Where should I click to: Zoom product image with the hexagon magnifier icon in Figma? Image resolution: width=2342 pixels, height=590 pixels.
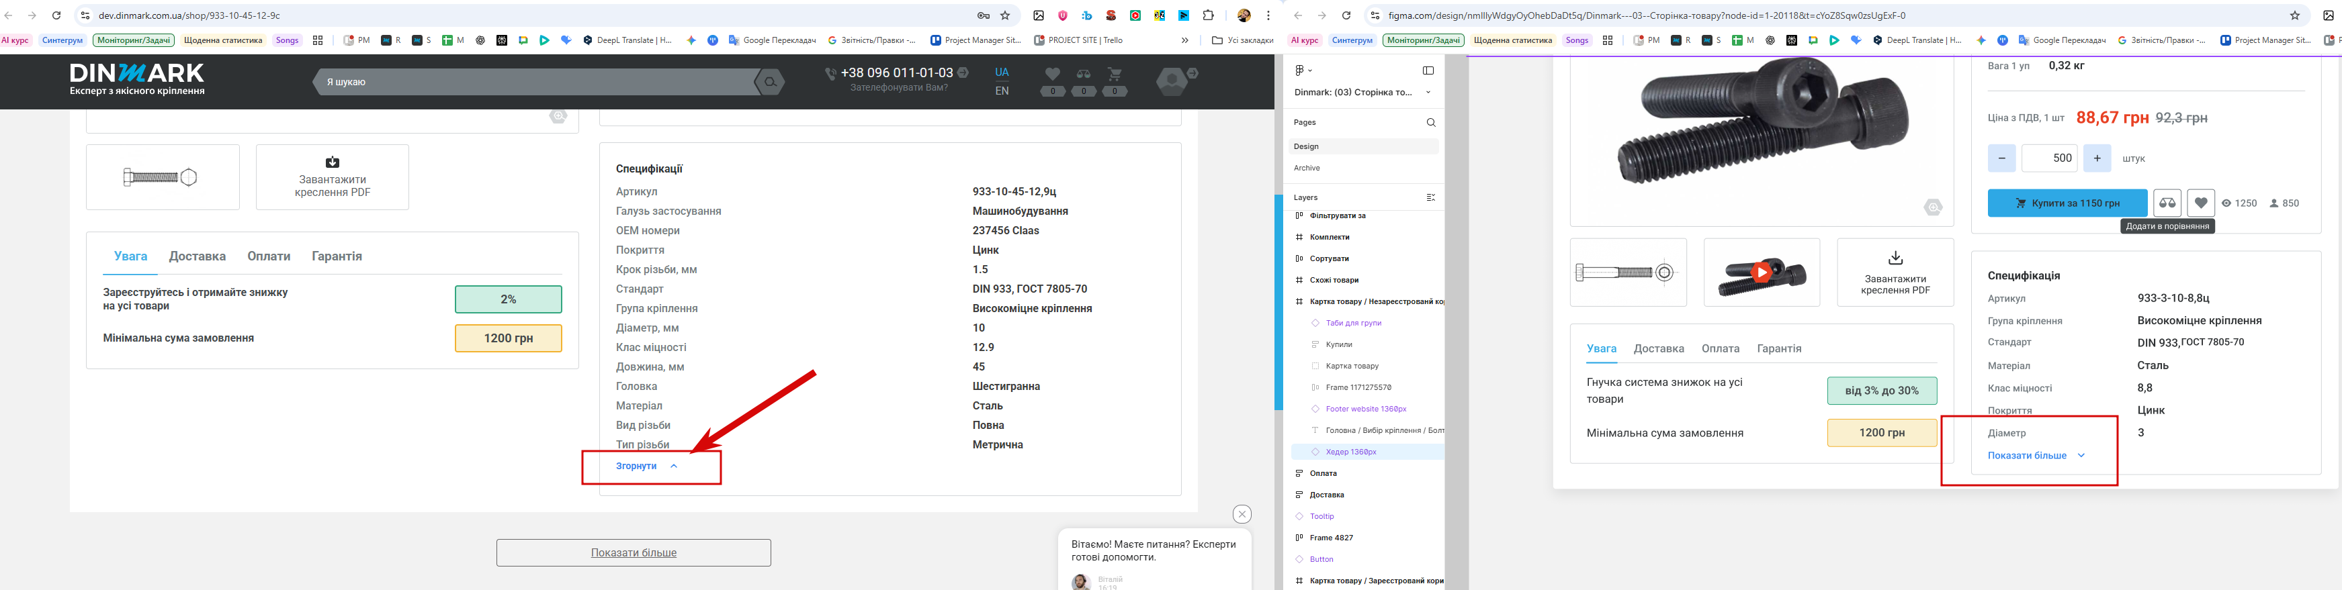click(1933, 207)
